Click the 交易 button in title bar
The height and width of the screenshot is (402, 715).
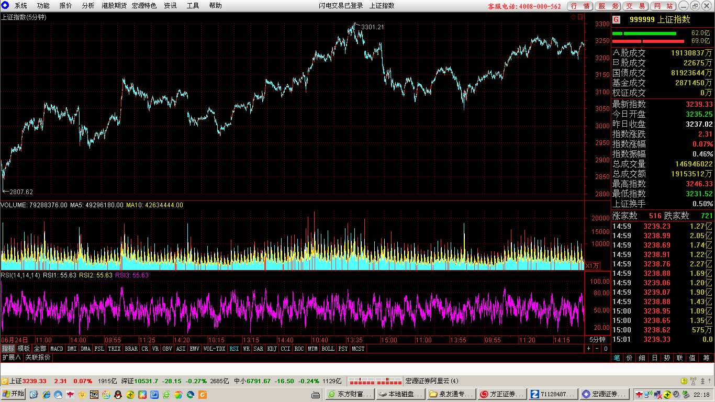pos(636,6)
